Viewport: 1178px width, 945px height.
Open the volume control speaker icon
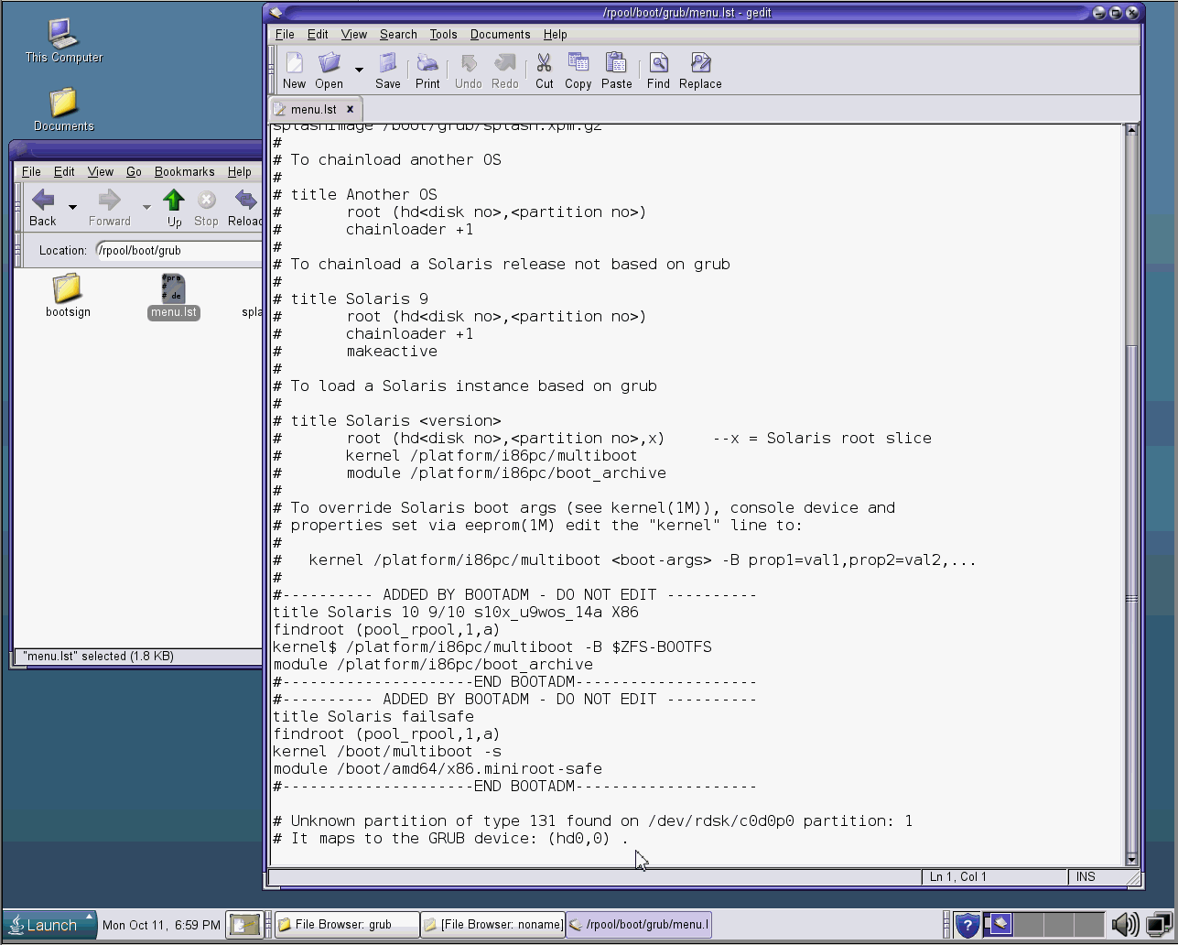(x=1124, y=925)
